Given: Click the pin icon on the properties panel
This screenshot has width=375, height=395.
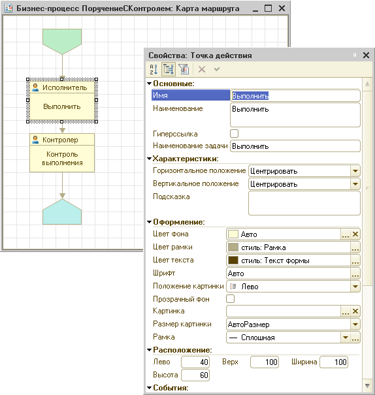Looking at the screenshot, I should (x=355, y=55).
